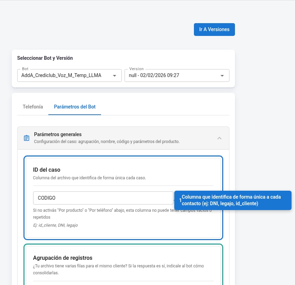
Task: Click the tooltip Columna que identifica de forma única
Action: tap(233, 200)
